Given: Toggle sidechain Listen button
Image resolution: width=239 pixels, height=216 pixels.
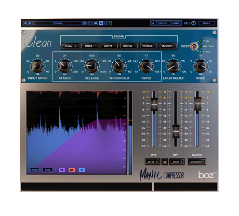Looking at the screenshot, I should coord(176,23).
